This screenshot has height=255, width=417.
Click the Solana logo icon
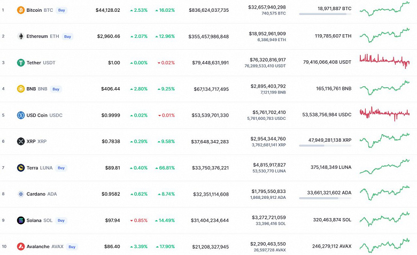[21, 220]
